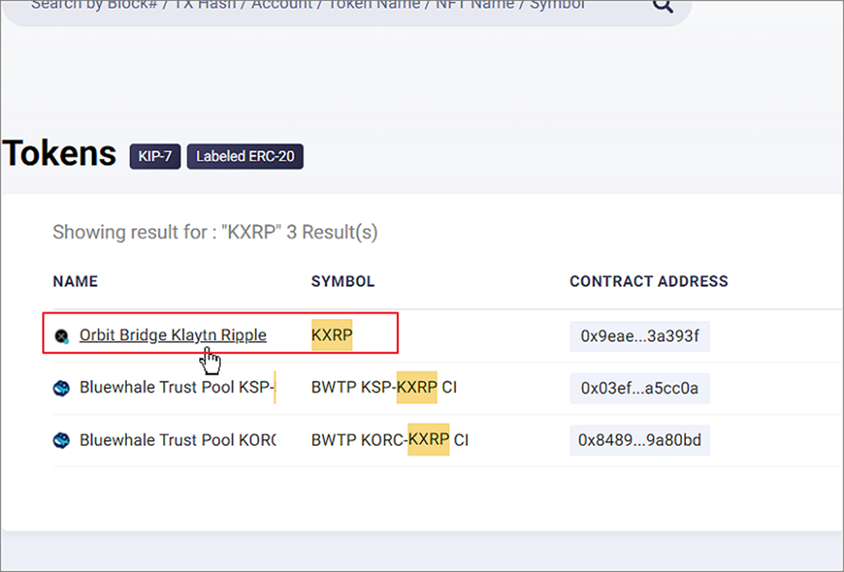The width and height of the screenshot is (844, 572).
Task: Click the NAME column header
Action: click(x=76, y=281)
